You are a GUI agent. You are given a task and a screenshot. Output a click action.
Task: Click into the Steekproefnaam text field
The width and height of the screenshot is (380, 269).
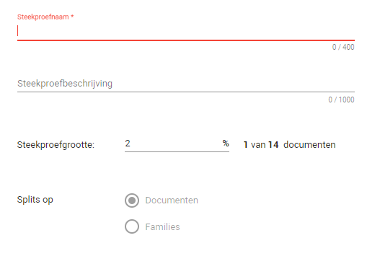pyautogui.click(x=186, y=31)
